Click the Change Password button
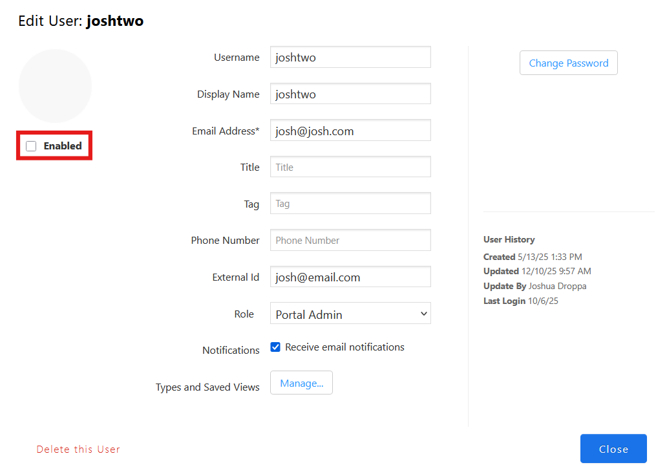Screen dimensions: 667x476 (568, 63)
